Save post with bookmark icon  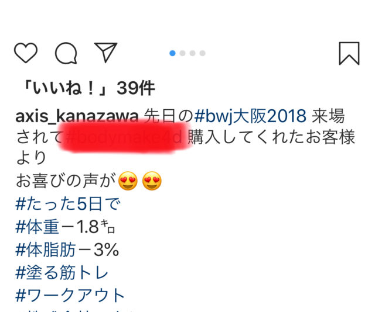[x=349, y=53]
